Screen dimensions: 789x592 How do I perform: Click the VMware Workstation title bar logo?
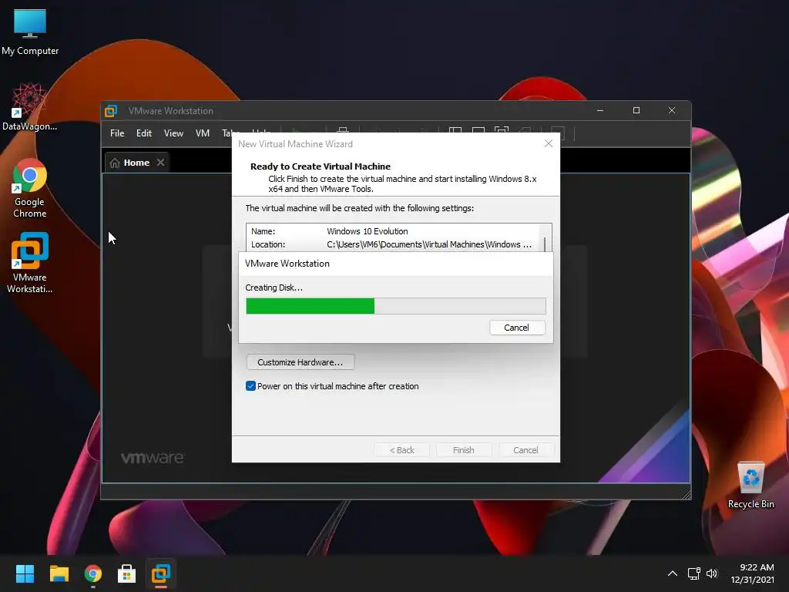[111, 111]
